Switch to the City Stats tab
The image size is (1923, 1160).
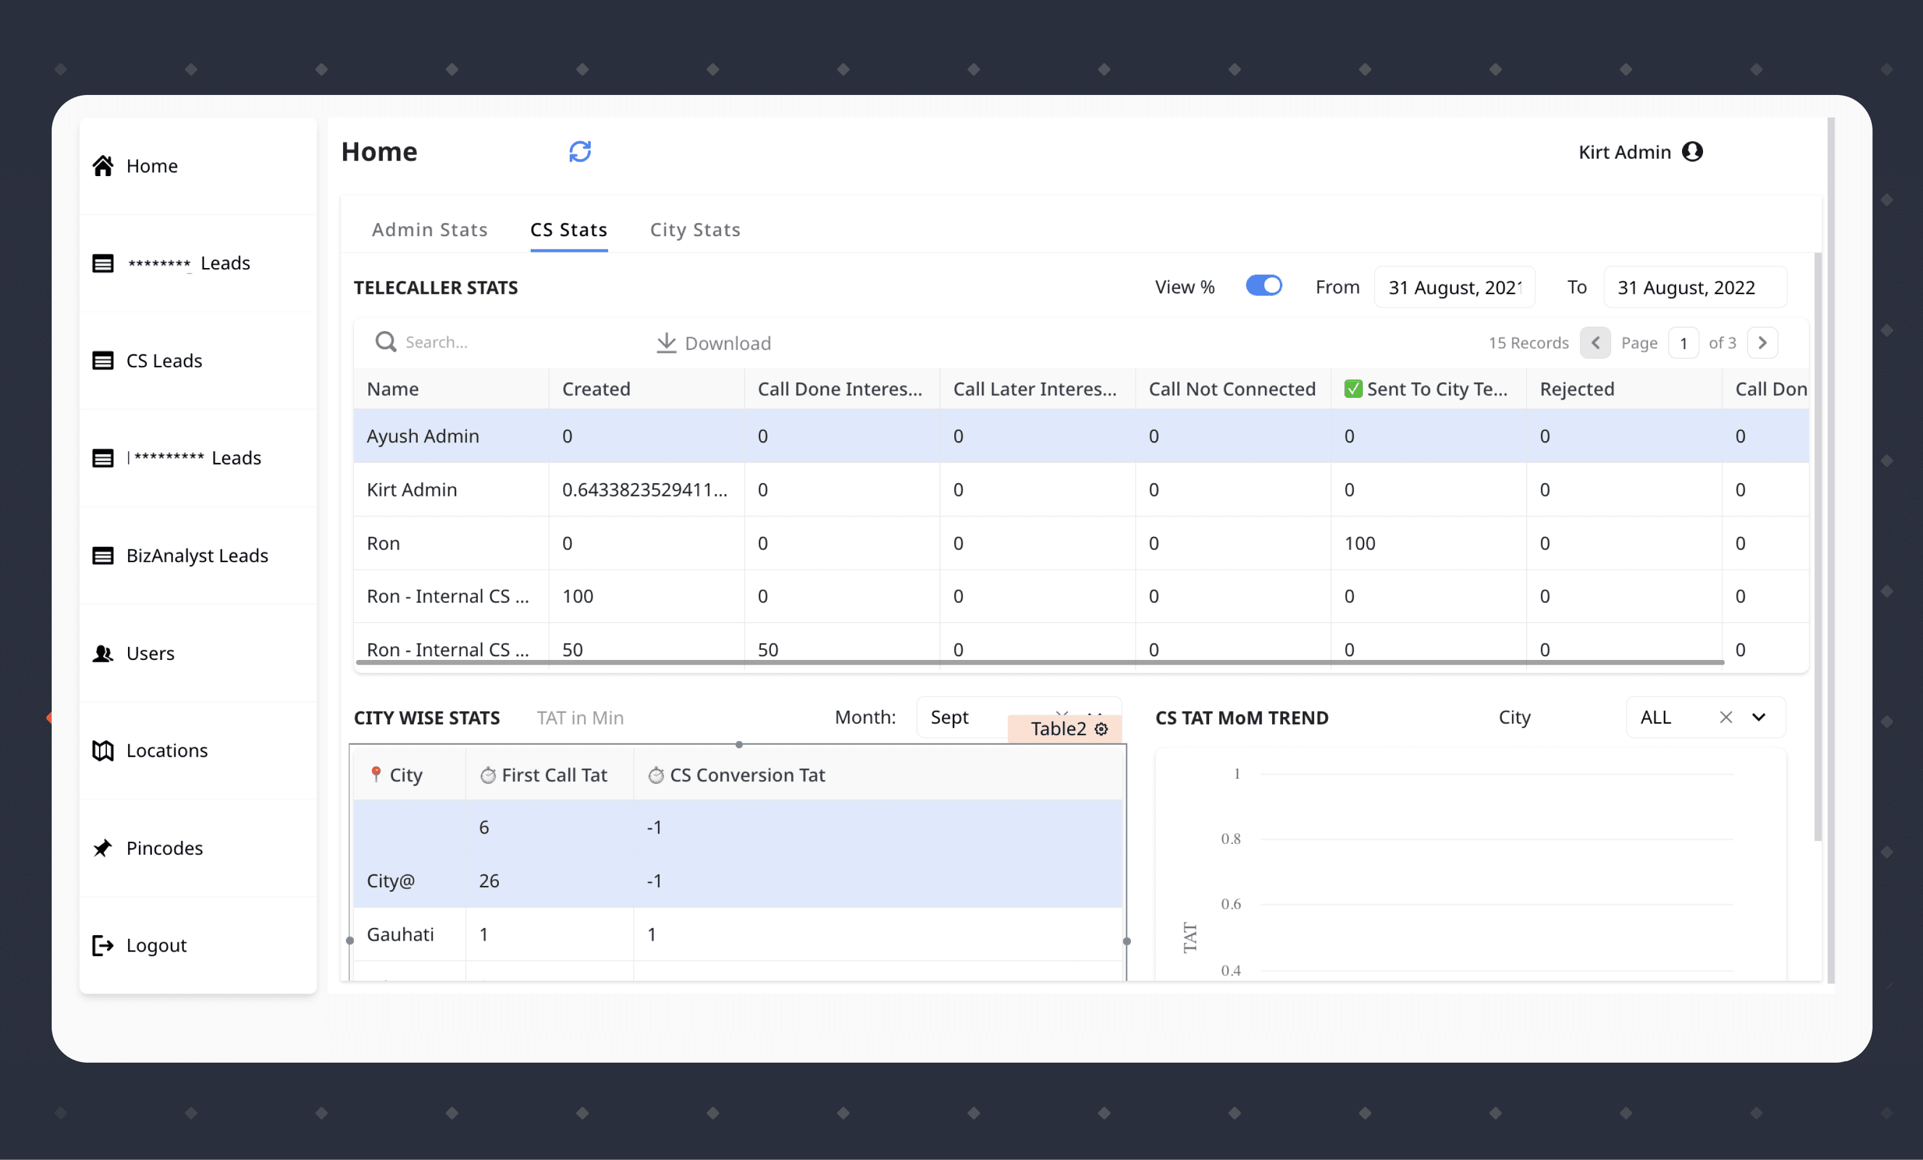(694, 230)
